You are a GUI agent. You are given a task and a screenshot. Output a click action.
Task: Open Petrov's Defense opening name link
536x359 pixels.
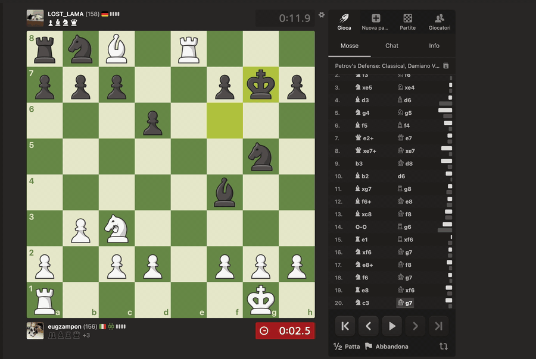(387, 66)
